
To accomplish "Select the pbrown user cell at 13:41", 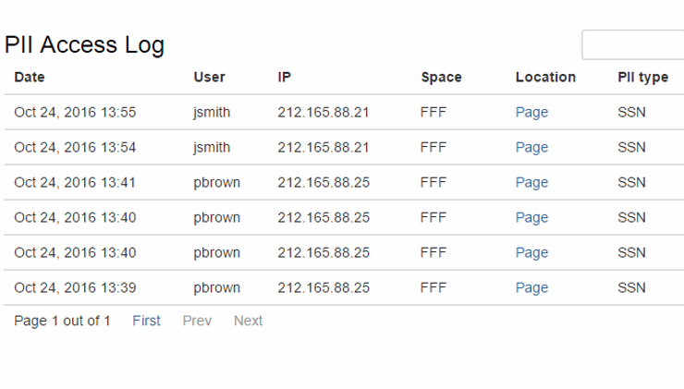I will (216, 183).
